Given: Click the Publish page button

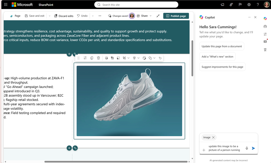Looking at the screenshot, I should (176, 16).
